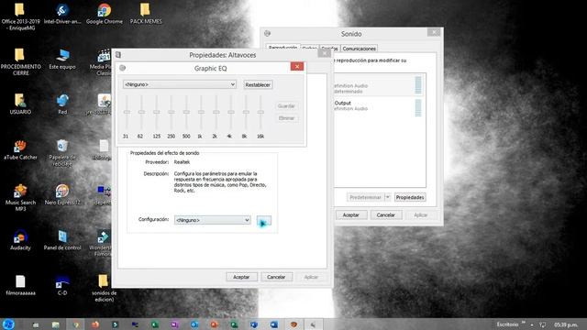Click Predeterminar button in Sonido window
The width and height of the screenshot is (587, 330).
(x=365, y=197)
